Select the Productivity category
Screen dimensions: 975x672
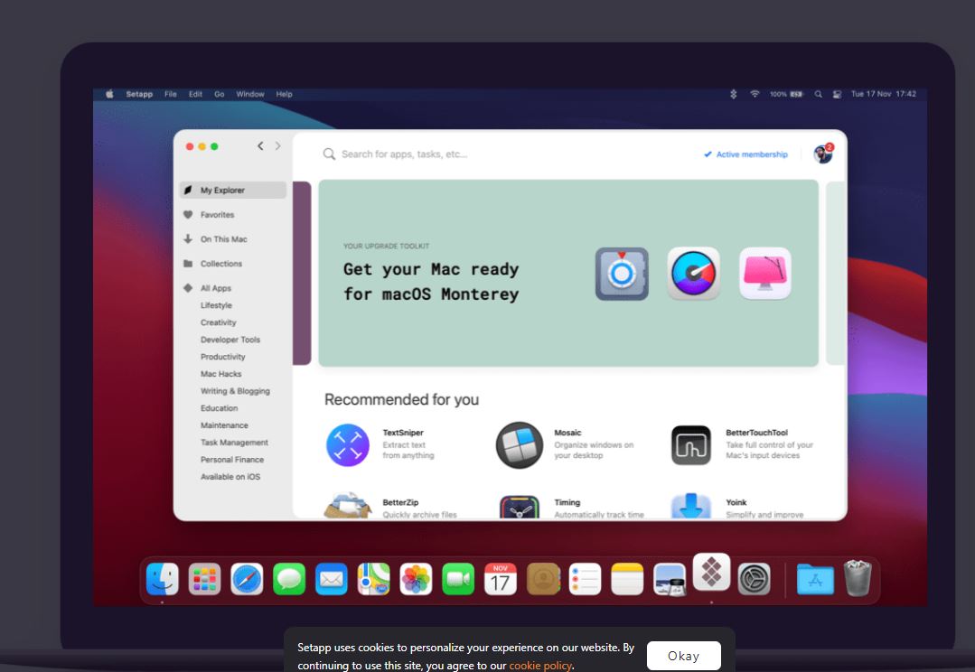(x=222, y=357)
